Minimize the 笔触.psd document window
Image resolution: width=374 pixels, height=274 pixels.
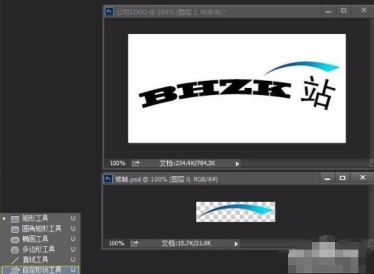tap(327, 178)
